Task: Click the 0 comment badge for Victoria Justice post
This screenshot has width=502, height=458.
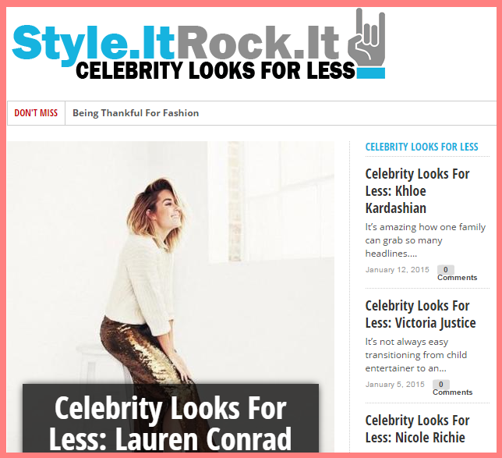Action: point(441,385)
